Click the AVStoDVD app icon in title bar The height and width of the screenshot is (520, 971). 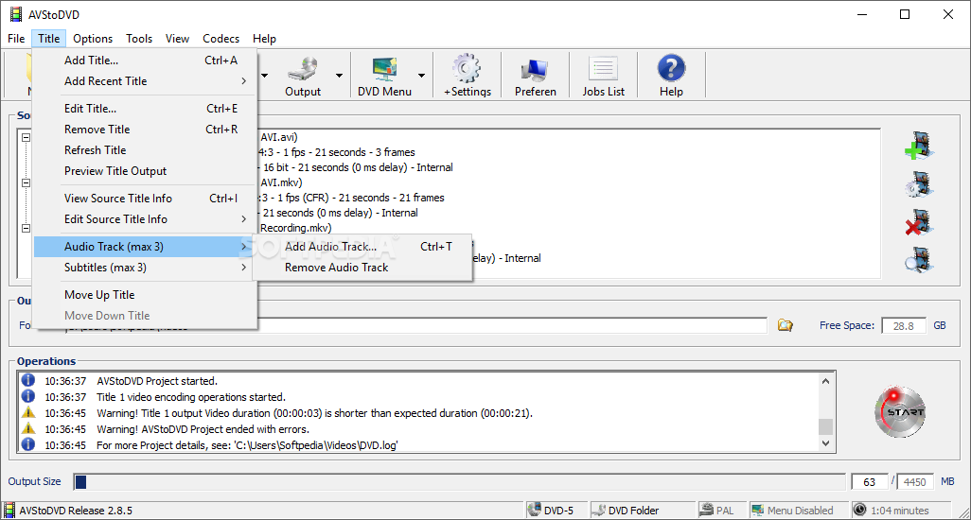pos(15,14)
